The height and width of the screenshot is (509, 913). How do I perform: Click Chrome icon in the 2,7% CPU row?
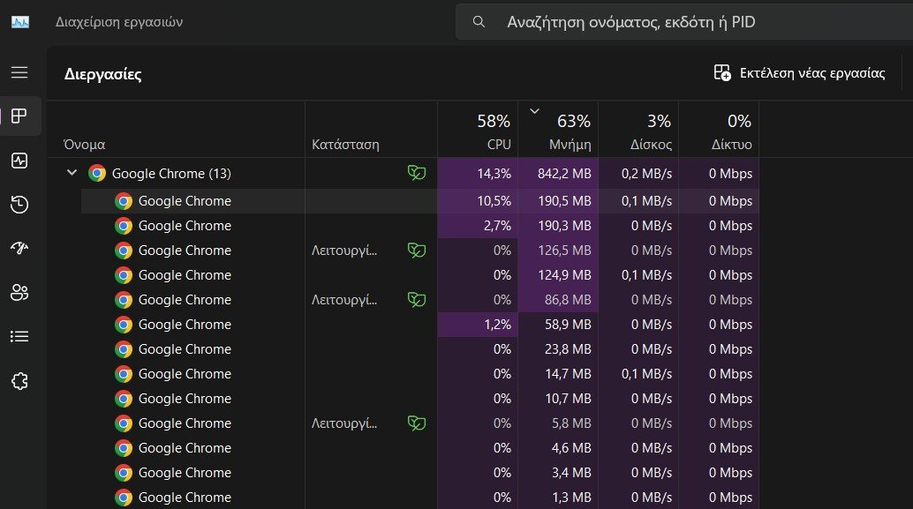[124, 226]
